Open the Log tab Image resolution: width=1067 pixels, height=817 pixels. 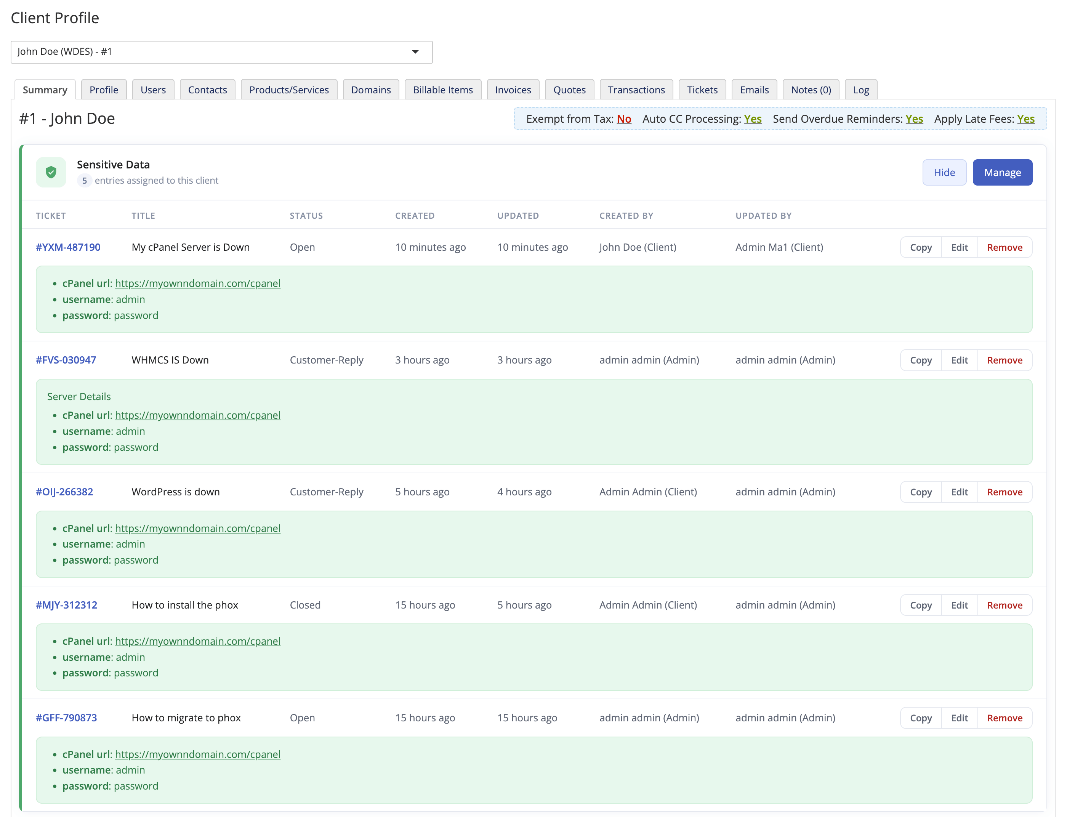[861, 90]
